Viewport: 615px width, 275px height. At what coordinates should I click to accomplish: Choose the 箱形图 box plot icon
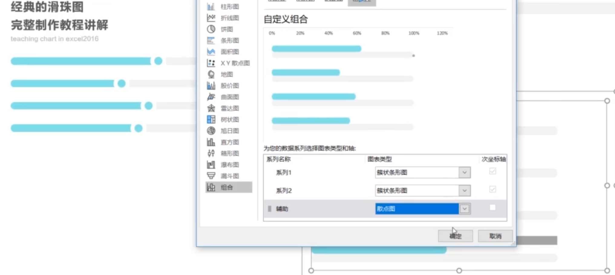pyautogui.click(x=211, y=153)
